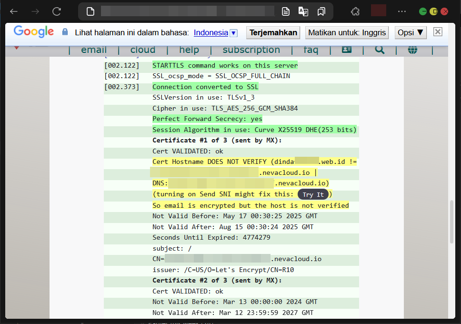
Task: Close the Google translate bar
Action: 438,32
